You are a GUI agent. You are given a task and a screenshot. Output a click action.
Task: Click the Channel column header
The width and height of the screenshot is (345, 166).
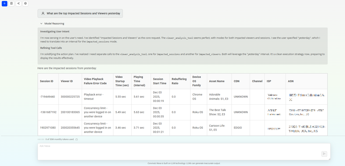click(x=257, y=81)
